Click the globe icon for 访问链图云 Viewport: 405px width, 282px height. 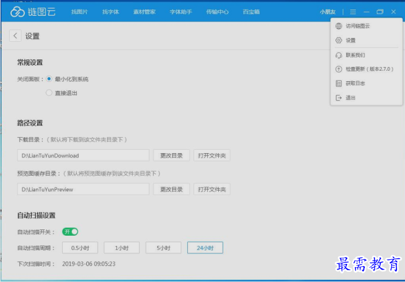(x=338, y=26)
